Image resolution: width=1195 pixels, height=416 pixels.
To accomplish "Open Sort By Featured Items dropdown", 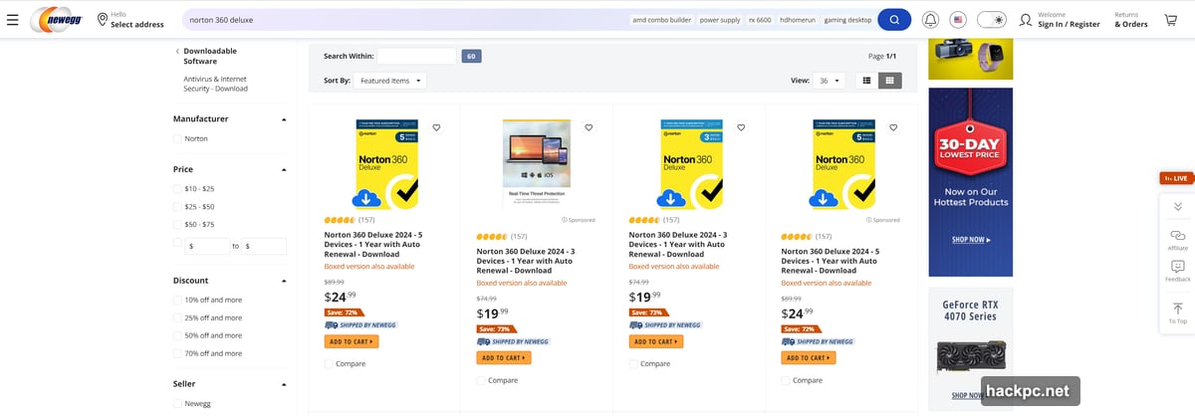I will [389, 81].
